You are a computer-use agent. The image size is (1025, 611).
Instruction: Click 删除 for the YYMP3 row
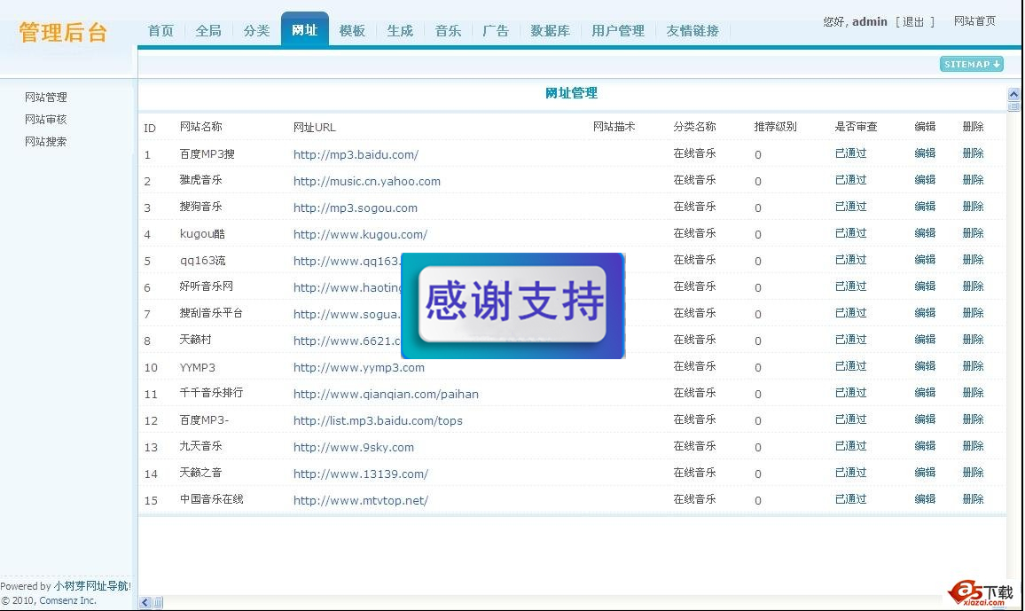click(973, 366)
